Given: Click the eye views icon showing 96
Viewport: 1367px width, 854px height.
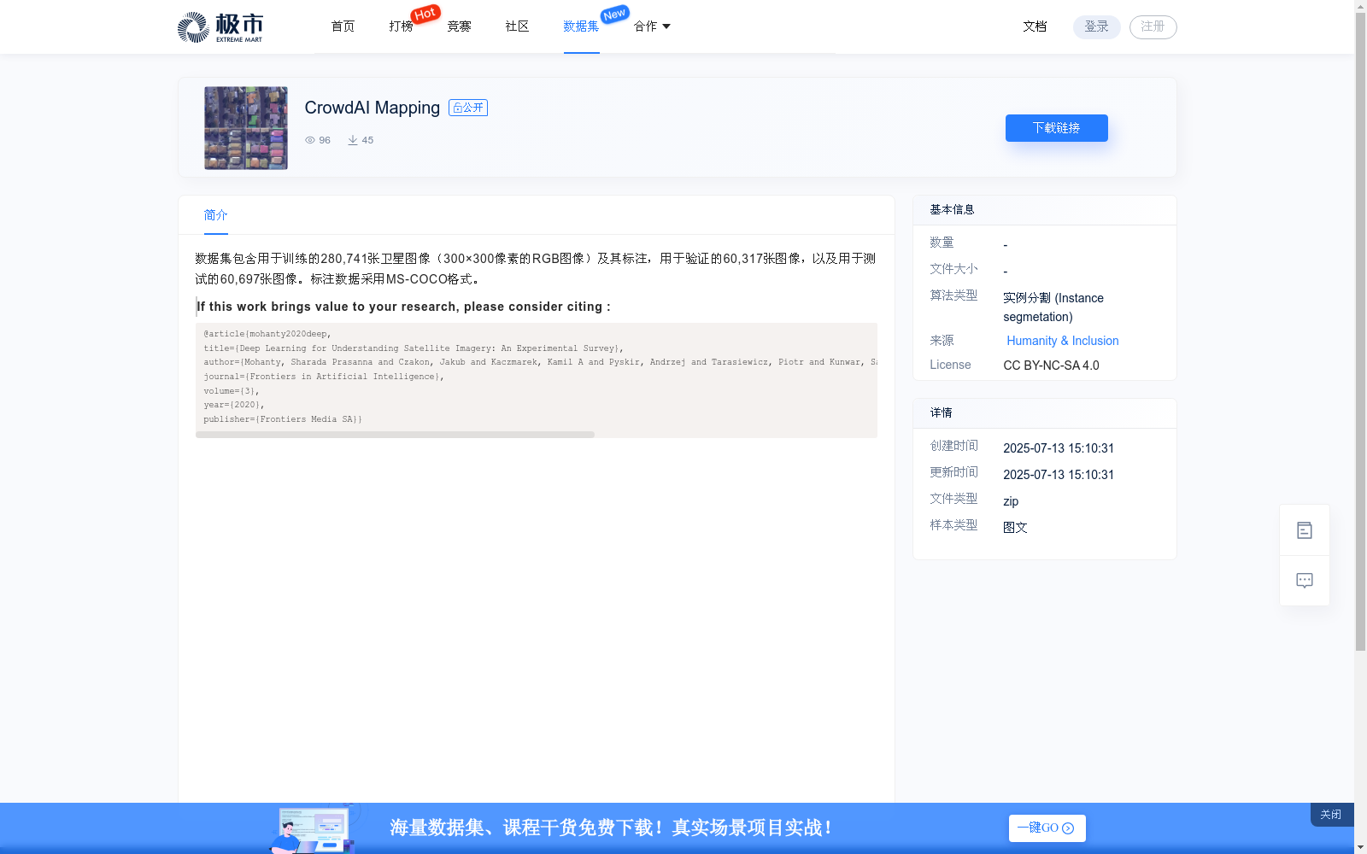Looking at the screenshot, I should tap(310, 140).
